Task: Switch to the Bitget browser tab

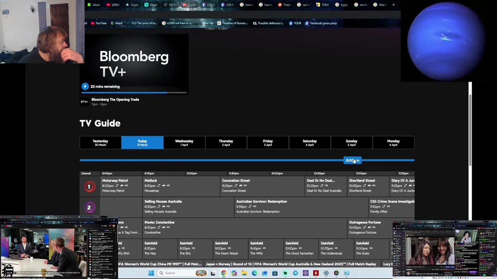Action: click(151, 5)
